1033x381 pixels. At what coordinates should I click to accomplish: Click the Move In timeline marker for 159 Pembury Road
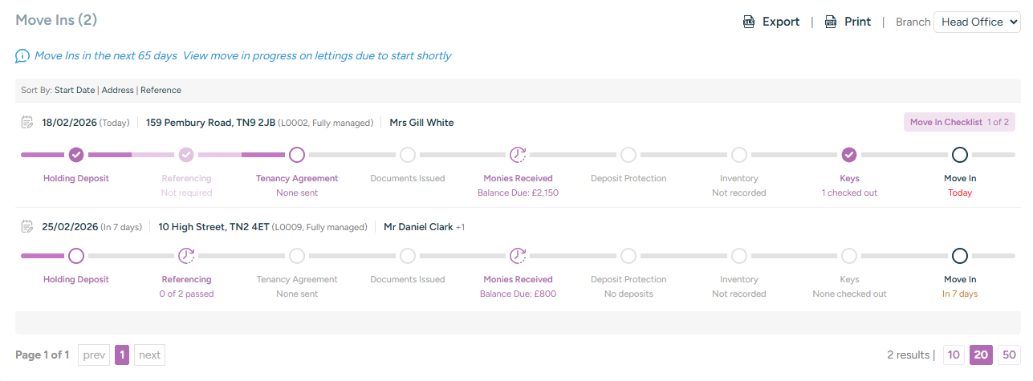[959, 155]
